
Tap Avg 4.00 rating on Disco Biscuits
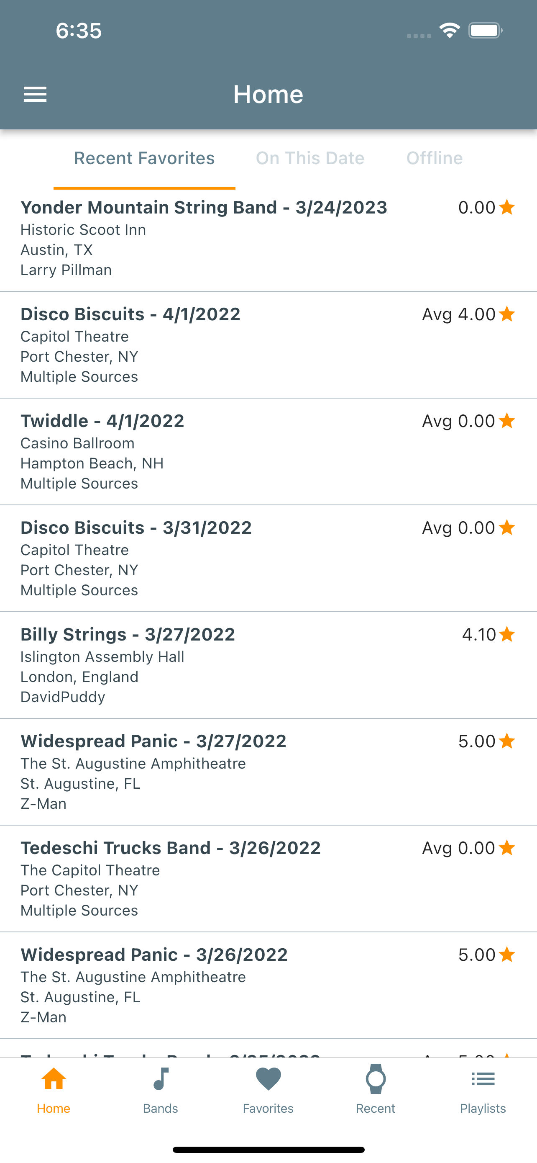pos(458,314)
